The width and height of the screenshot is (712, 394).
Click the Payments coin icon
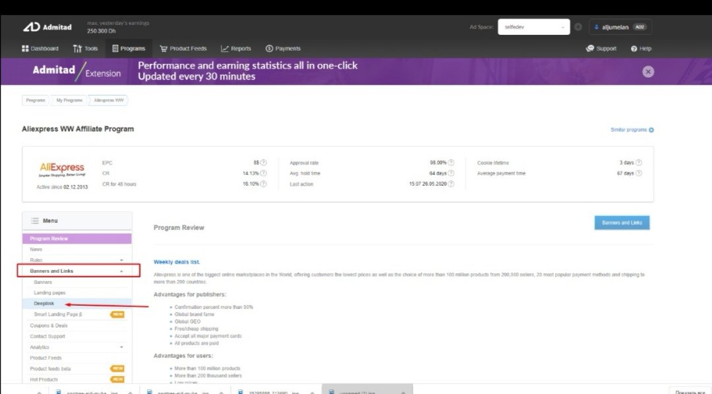(x=269, y=49)
